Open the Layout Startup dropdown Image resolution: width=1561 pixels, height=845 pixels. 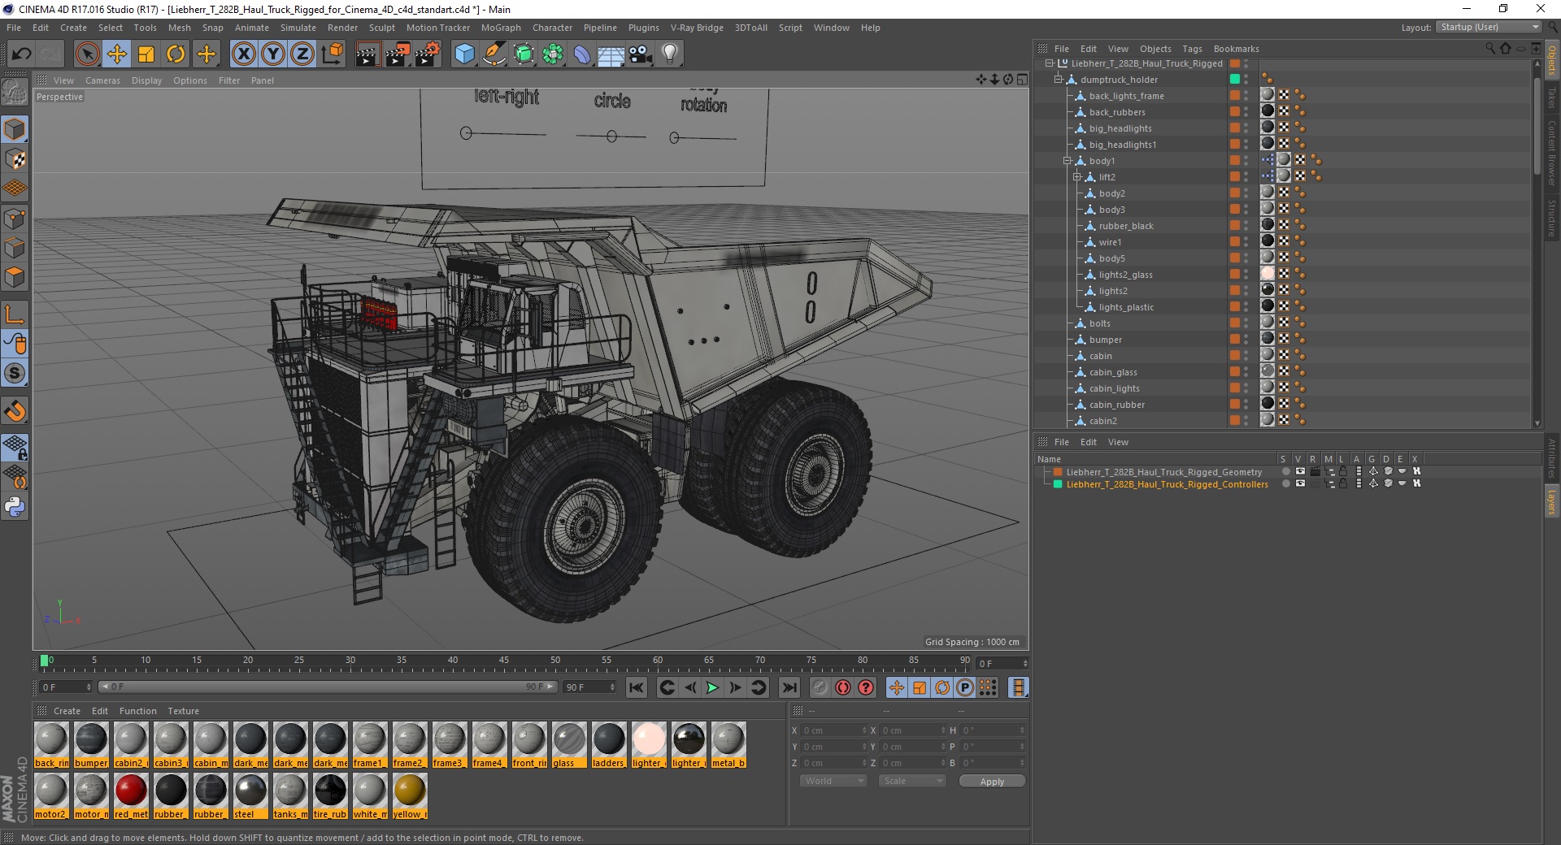[1489, 28]
